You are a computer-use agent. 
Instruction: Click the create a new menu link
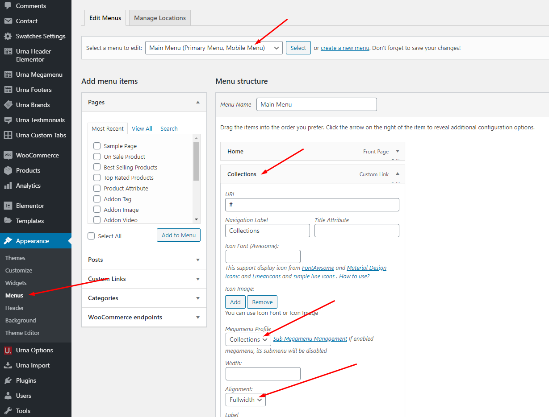(x=345, y=48)
